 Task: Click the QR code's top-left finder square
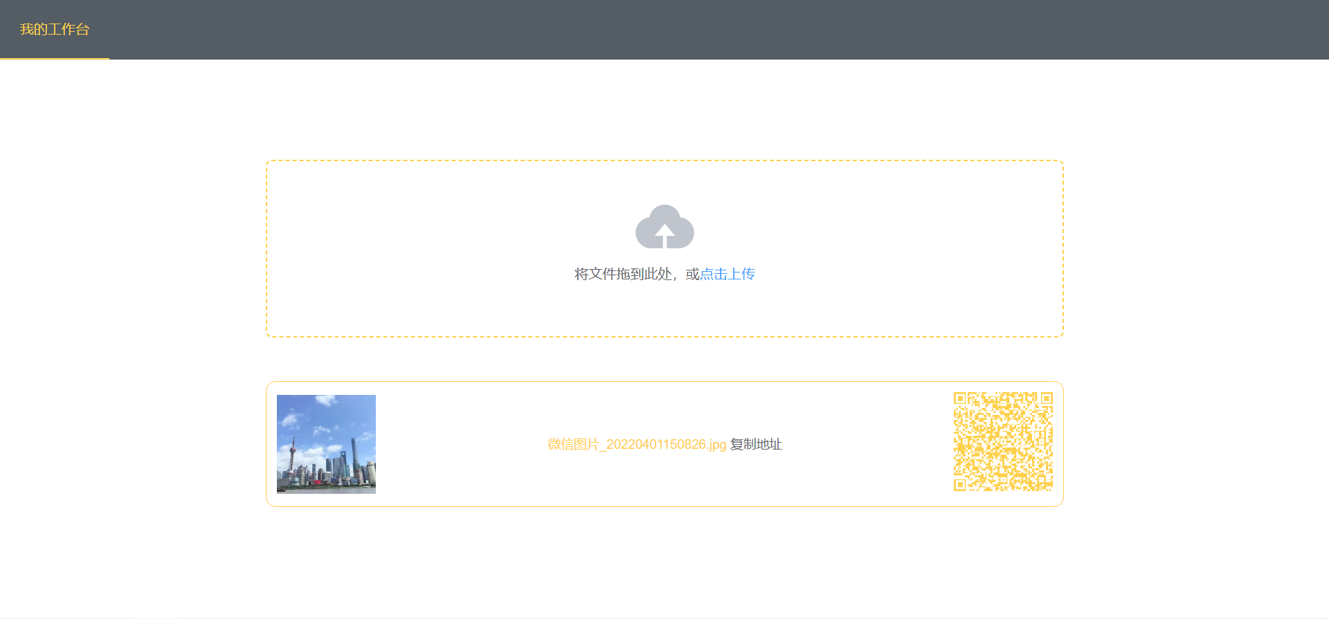tap(959, 398)
